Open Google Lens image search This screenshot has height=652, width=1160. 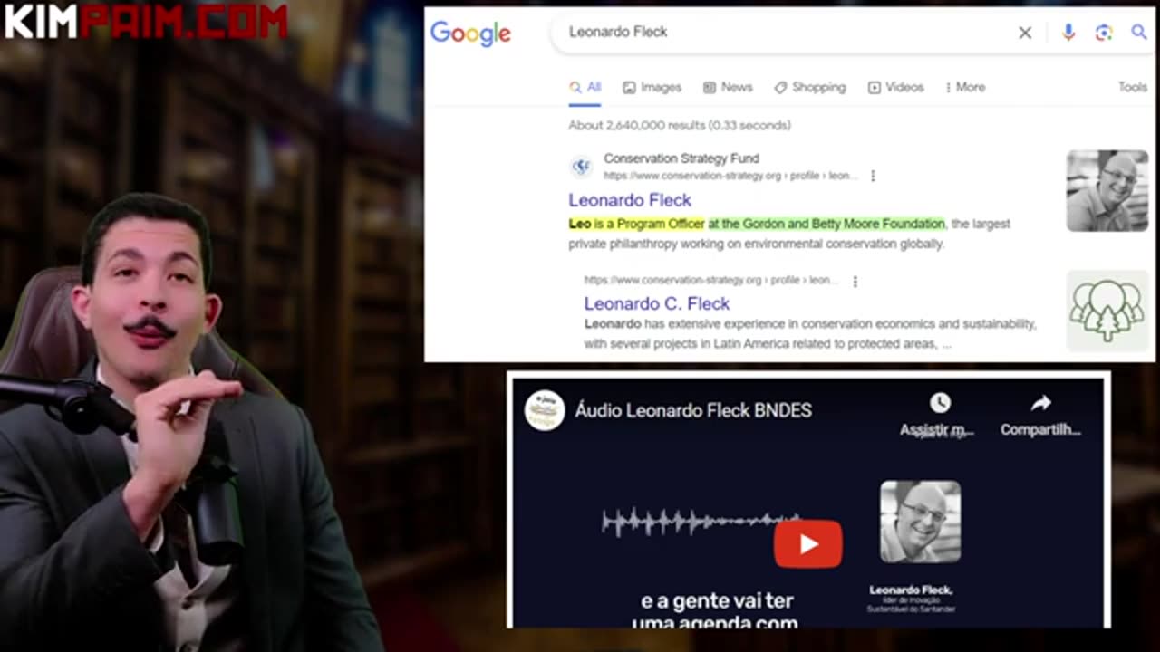(1103, 33)
